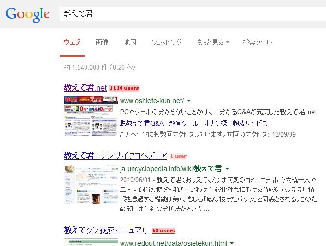Open the 超旬ツール sitelink
This screenshot has width=326, height=246.
click(x=184, y=123)
